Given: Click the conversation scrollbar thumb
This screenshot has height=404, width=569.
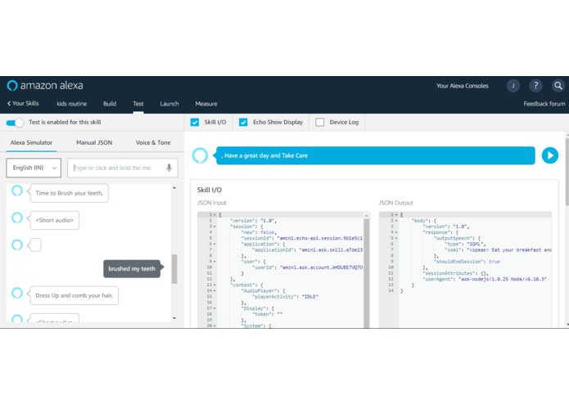Looking at the screenshot, I should pos(174,269).
